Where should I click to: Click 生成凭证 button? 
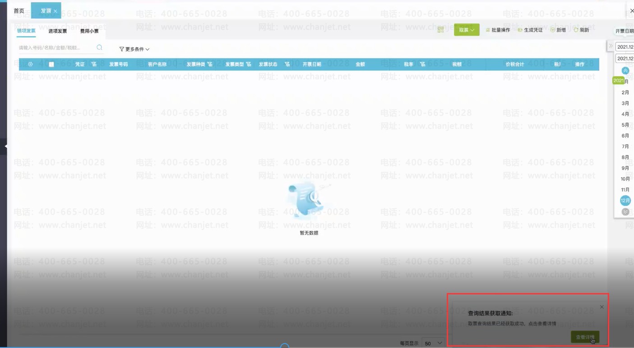tap(530, 30)
